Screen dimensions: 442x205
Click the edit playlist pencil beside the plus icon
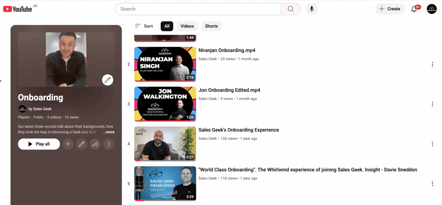click(81, 144)
